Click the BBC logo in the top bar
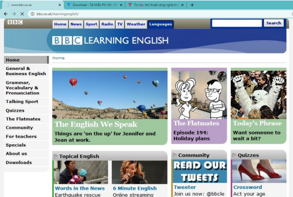 click(15, 22)
